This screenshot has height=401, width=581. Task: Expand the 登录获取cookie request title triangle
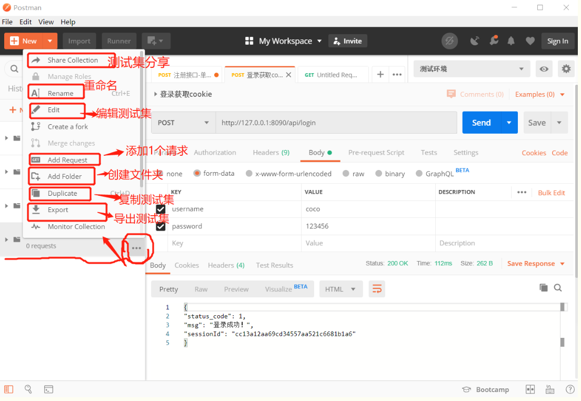[x=156, y=94]
